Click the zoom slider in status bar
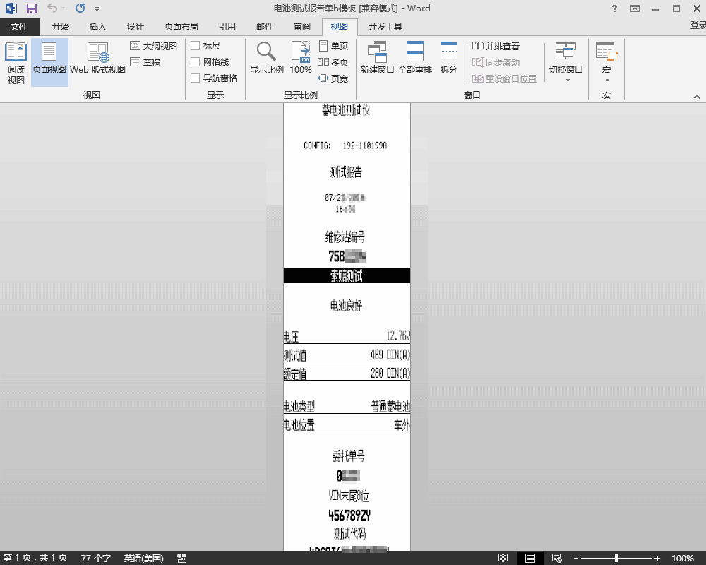Screen dimensions: 706x565 click(x=616, y=558)
